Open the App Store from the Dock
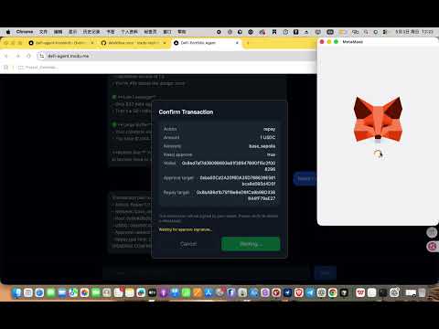The width and height of the screenshot is (439, 329). 209,292
